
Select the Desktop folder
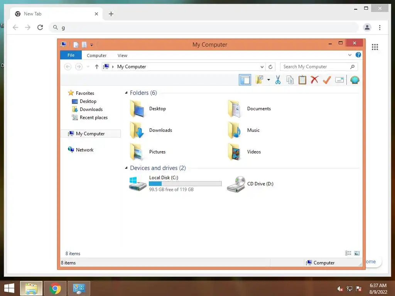tap(148, 109)
